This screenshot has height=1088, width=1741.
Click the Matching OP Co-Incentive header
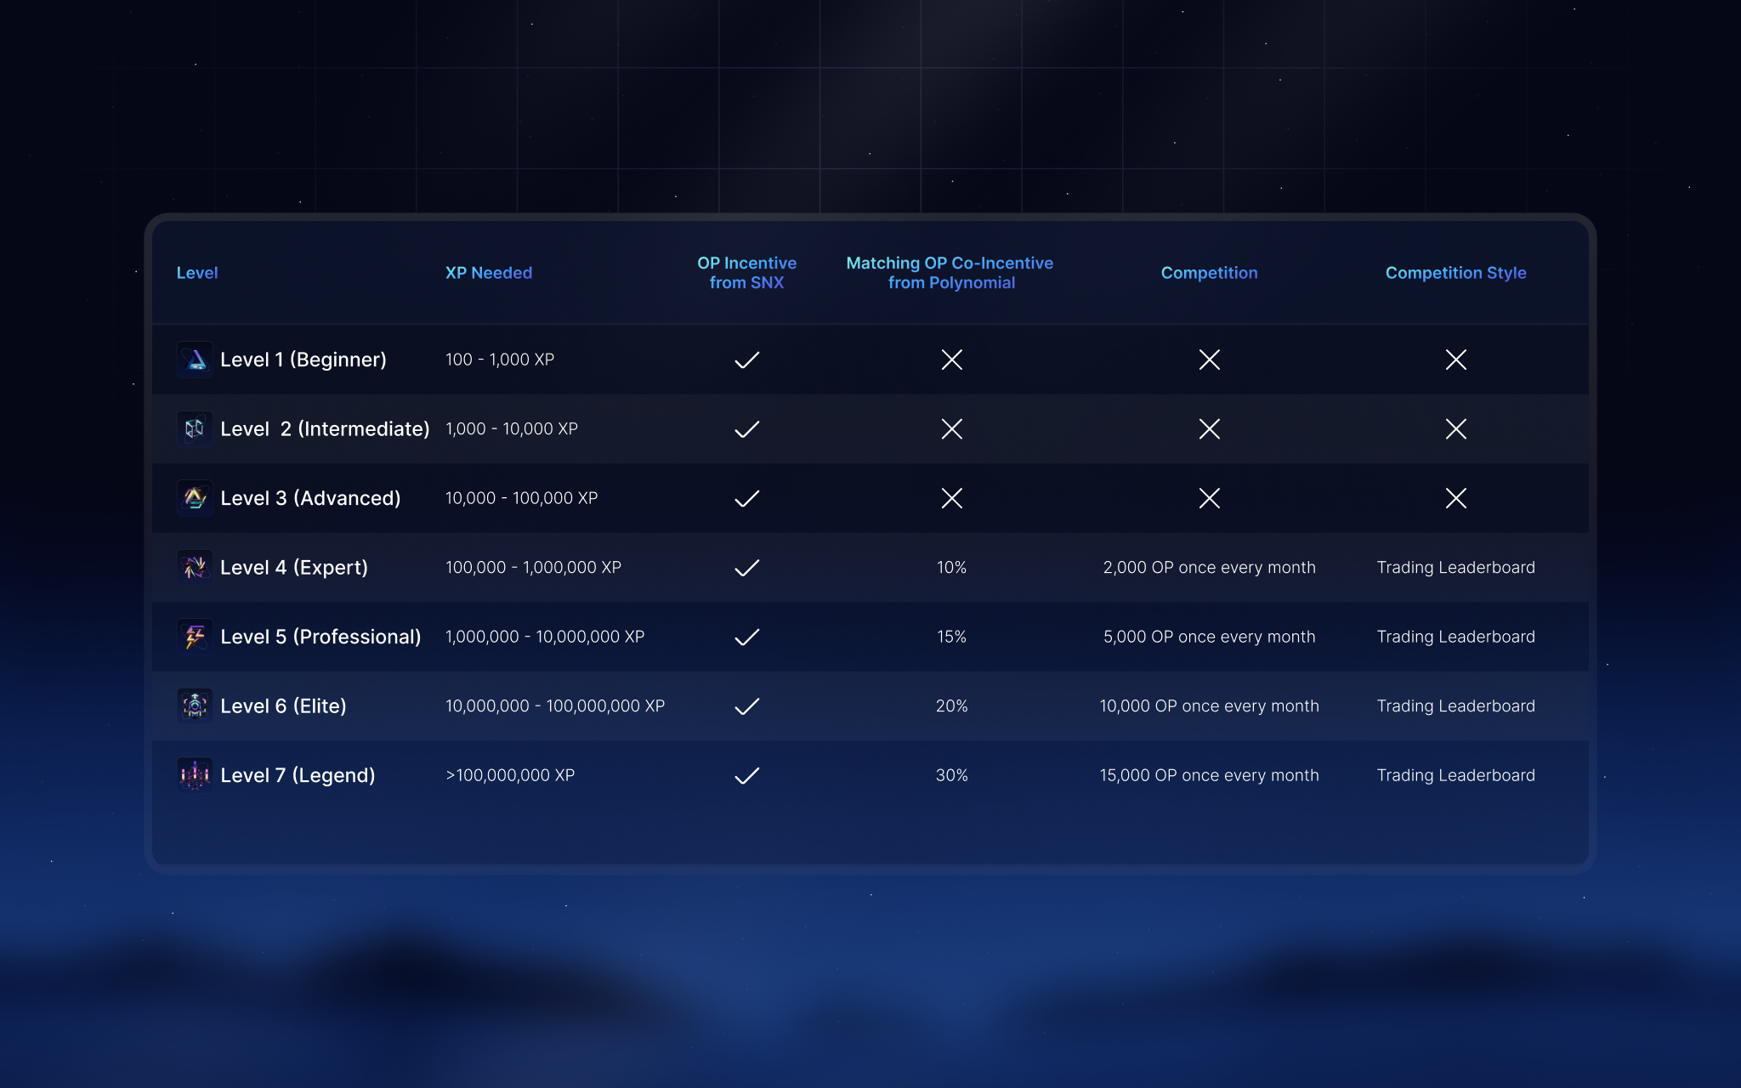point(950,273)
